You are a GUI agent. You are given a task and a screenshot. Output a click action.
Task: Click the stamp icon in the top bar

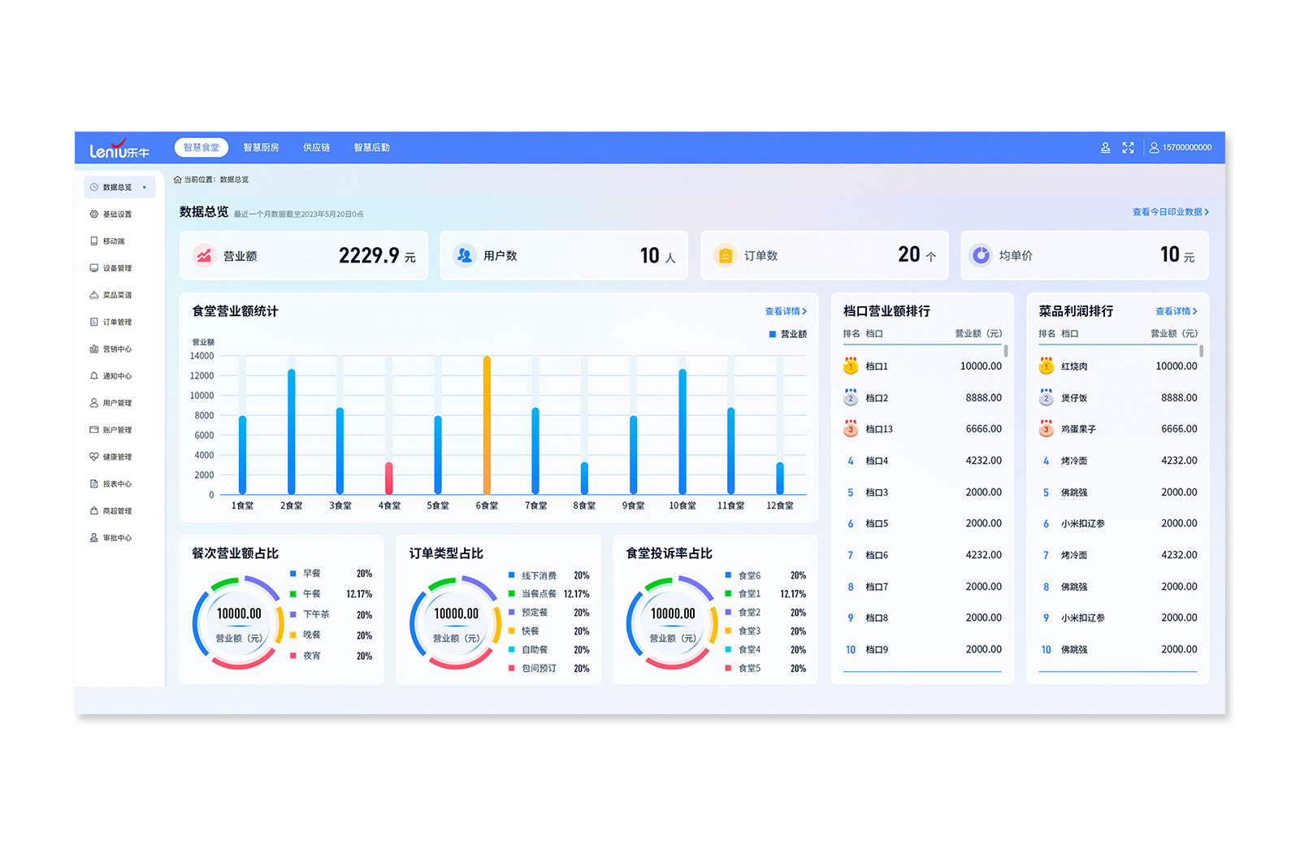1105,148
